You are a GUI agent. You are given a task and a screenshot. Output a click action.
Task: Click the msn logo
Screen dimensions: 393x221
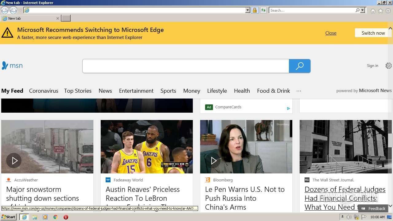coord(12,65)
